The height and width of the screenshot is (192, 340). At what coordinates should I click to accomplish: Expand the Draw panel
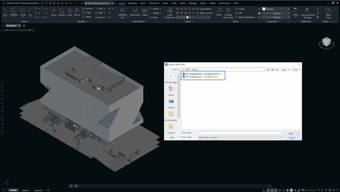click(x=25, y=21)
